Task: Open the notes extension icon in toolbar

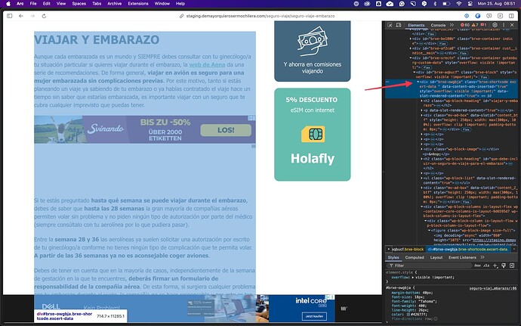Action: coord(500,16)
